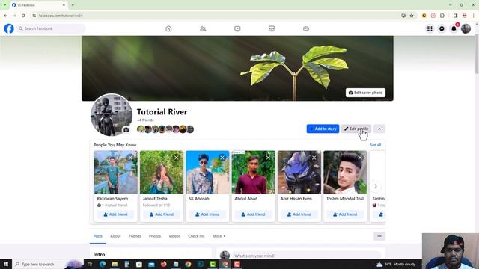Image resolution: width=479 pixels, height=269 pixels.
Task: Click the camera icon on profile picture
Action: point(126,130)
